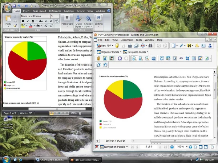Screen dimensions: 218x163
Task: Open the Tools menu in PDF Converter
Action: pyautogui.click(x=139, y=40)
